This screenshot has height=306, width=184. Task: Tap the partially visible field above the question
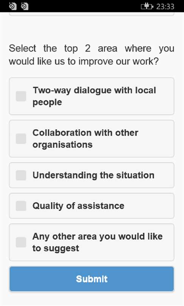(x=92, y=14)
